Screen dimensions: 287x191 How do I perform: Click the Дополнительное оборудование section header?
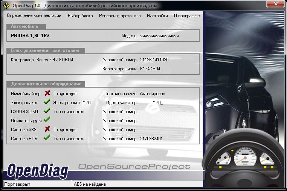click(46, 84)
